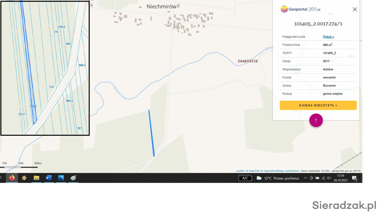Open the Wi-Fi network tray icon
The width and height of the screenshot is (381, 214).
pos(323,178)
